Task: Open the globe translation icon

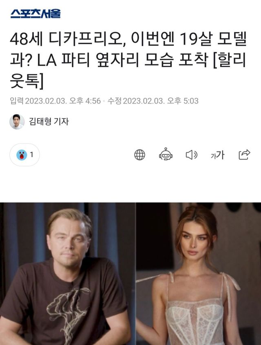Action: pyautogui.click(x=140, y=155)
